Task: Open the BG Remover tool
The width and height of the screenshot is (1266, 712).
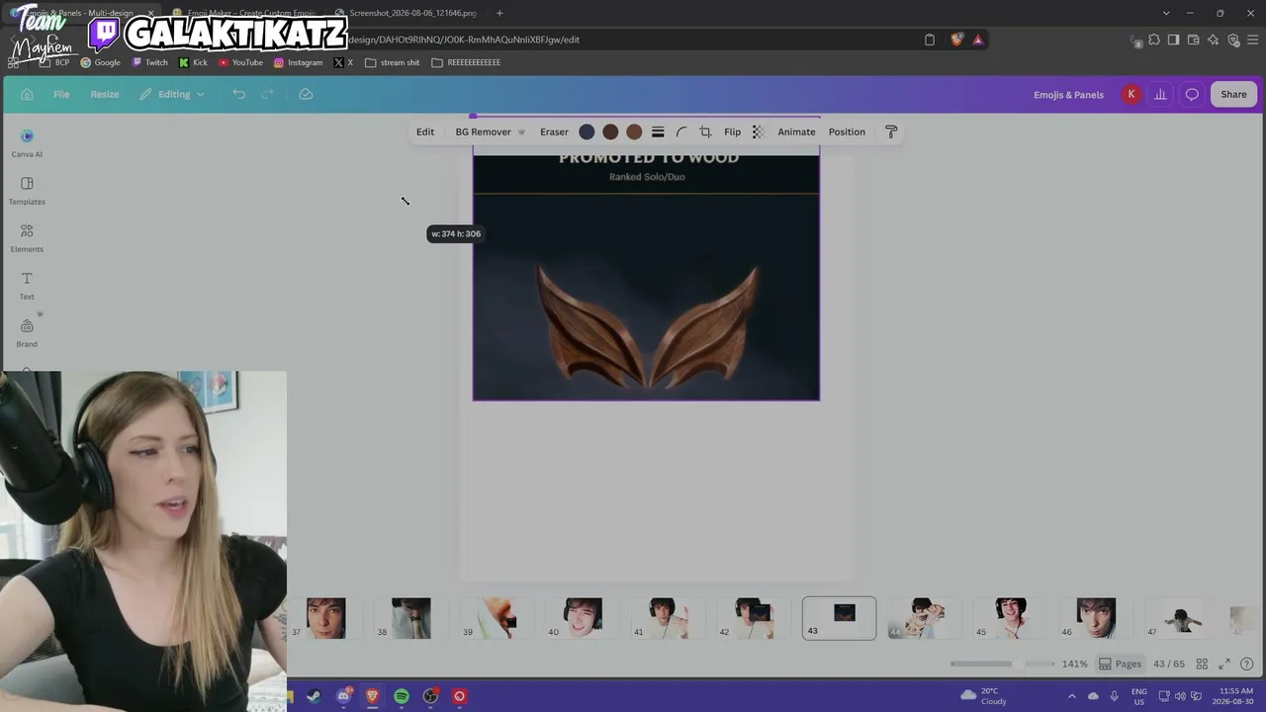Action: click(x=490, y=132)
